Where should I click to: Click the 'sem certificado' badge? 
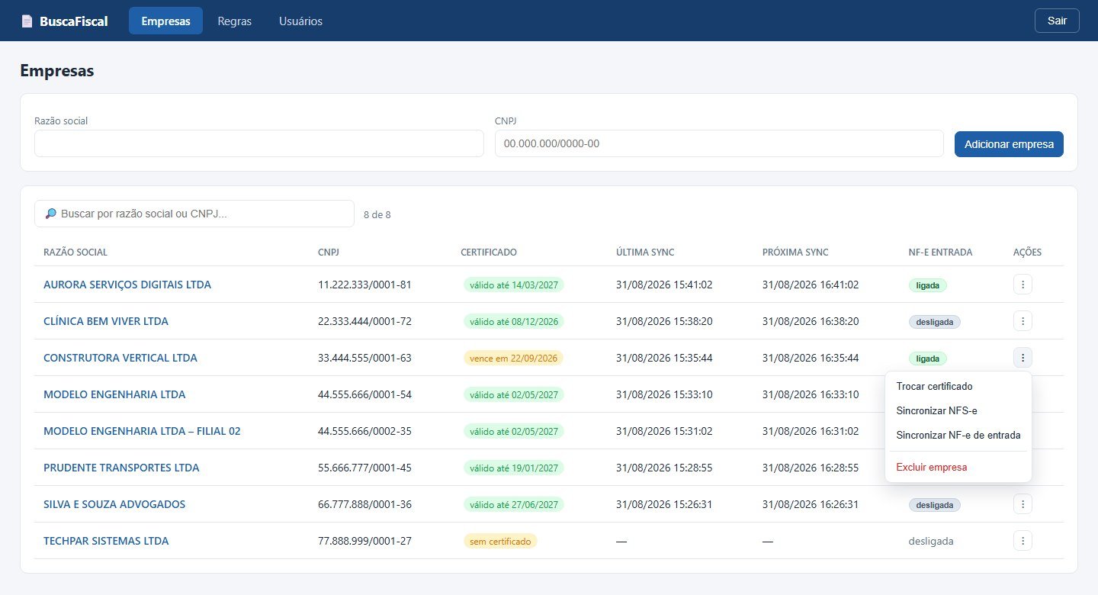[500, 542]
